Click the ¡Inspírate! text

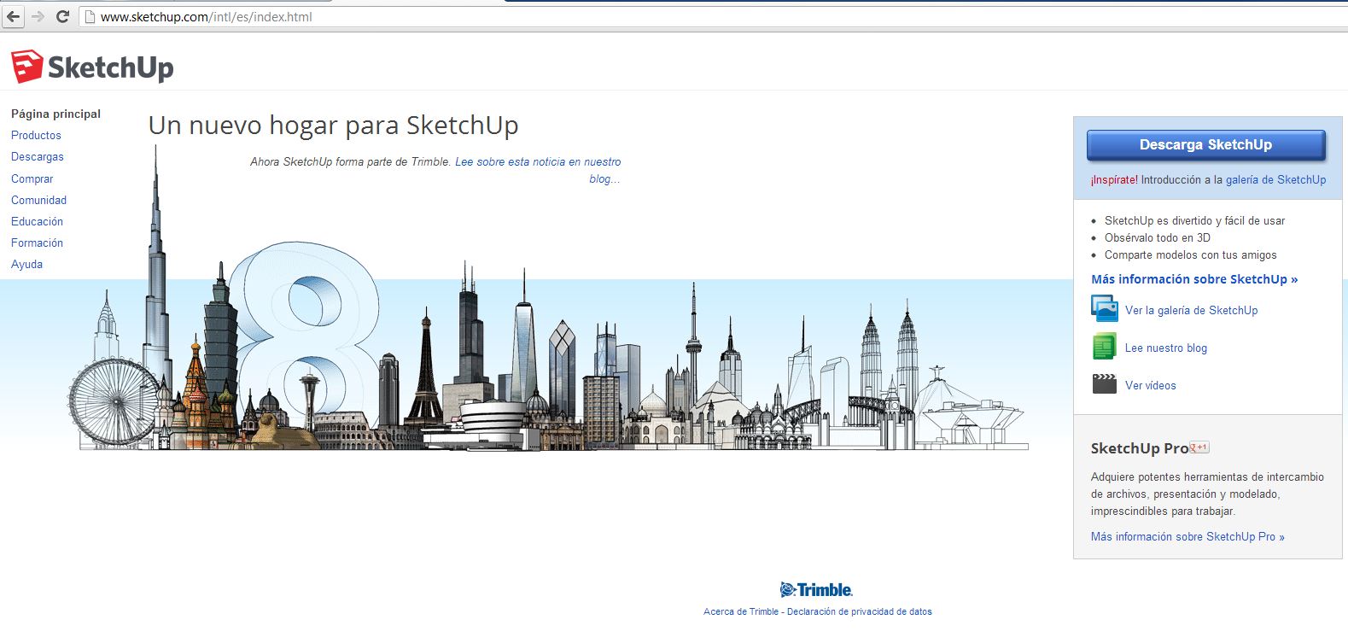pos(1114,179)
